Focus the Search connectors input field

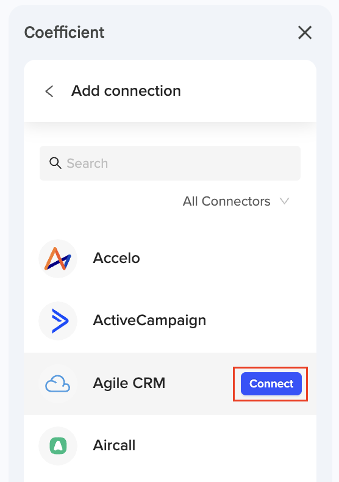[170, 164]
